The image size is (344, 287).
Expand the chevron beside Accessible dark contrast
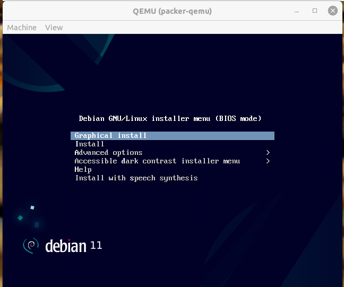[x=268, y=161]
